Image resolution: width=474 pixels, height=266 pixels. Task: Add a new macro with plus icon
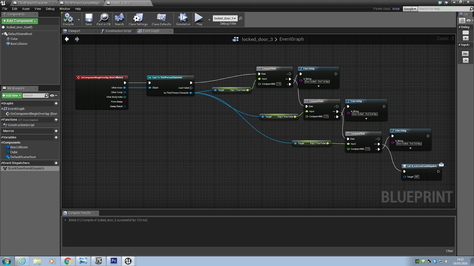pos(56,131)
